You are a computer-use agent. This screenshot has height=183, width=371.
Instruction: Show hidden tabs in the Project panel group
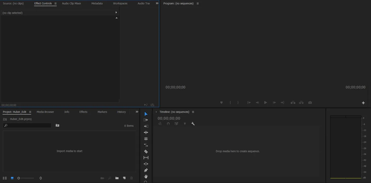[x=137, y=112]
